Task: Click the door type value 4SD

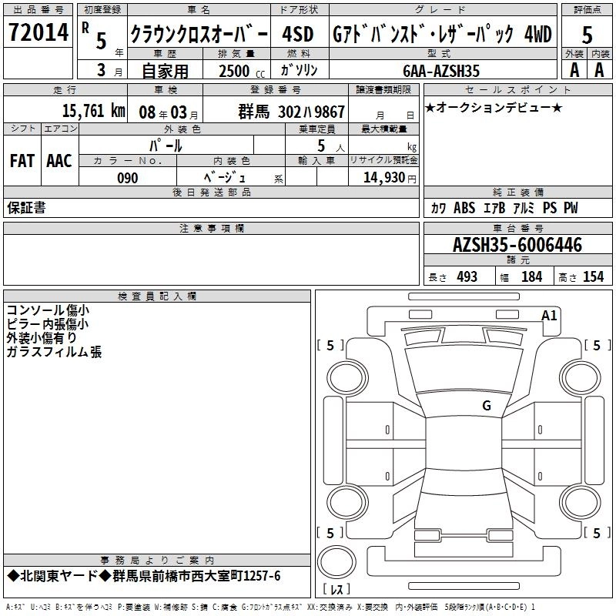Action: pyautogui.click(x=298, y=34)
